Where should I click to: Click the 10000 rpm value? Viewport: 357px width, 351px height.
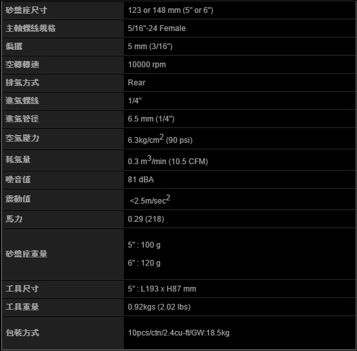pyautogui.click(x=147, y=65)
